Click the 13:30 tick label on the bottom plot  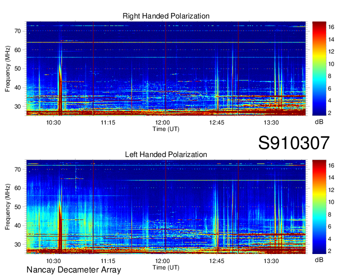(271, 261)
